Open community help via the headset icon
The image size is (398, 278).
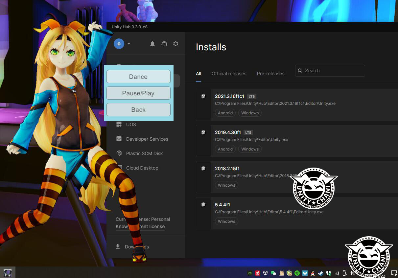164,43
